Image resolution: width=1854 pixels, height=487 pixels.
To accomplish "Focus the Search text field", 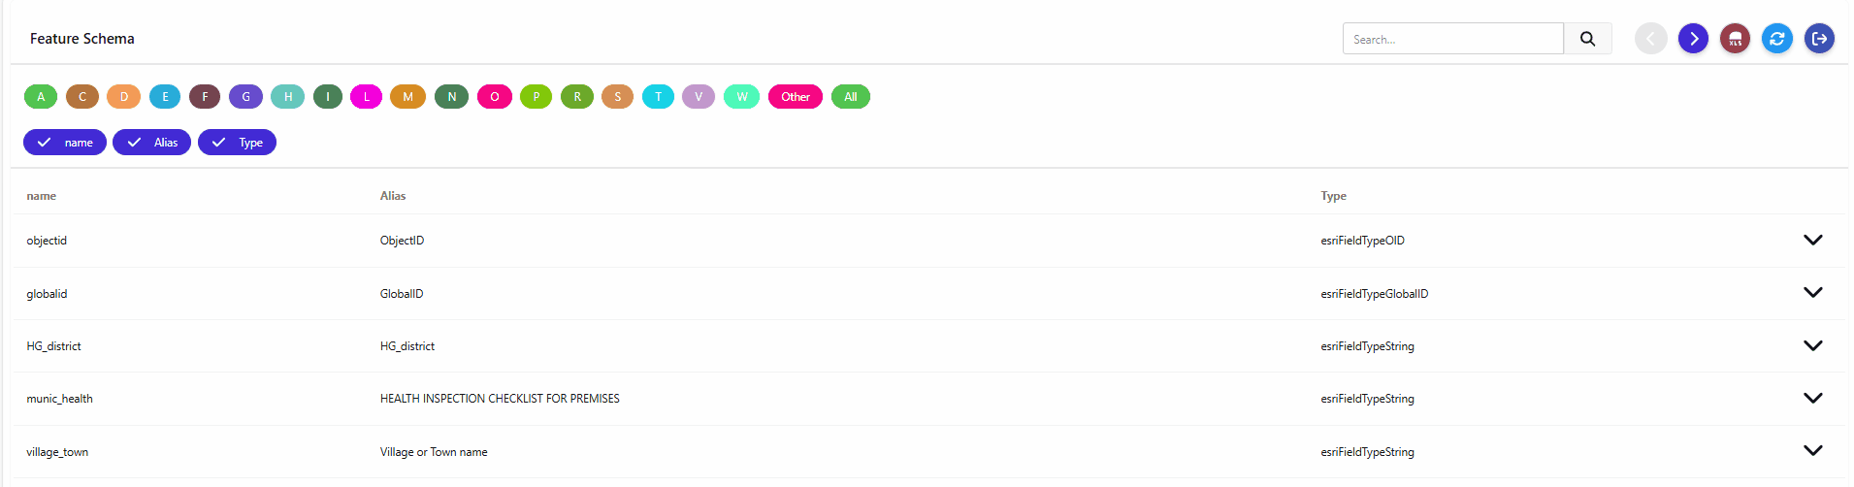I will [x=1452, y=39].
